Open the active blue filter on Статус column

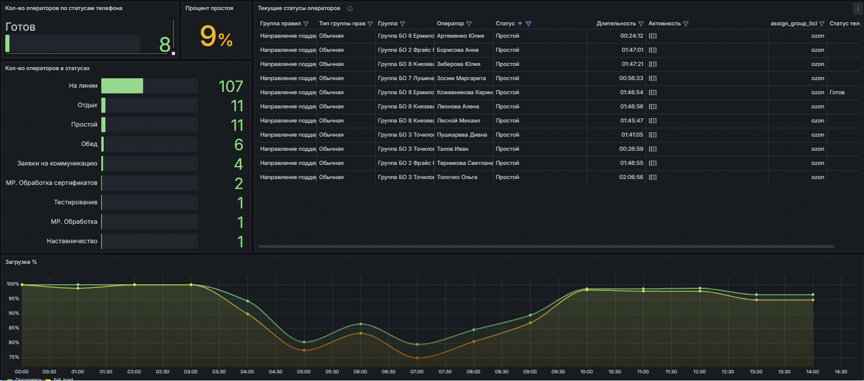click(x=528, y=24)
